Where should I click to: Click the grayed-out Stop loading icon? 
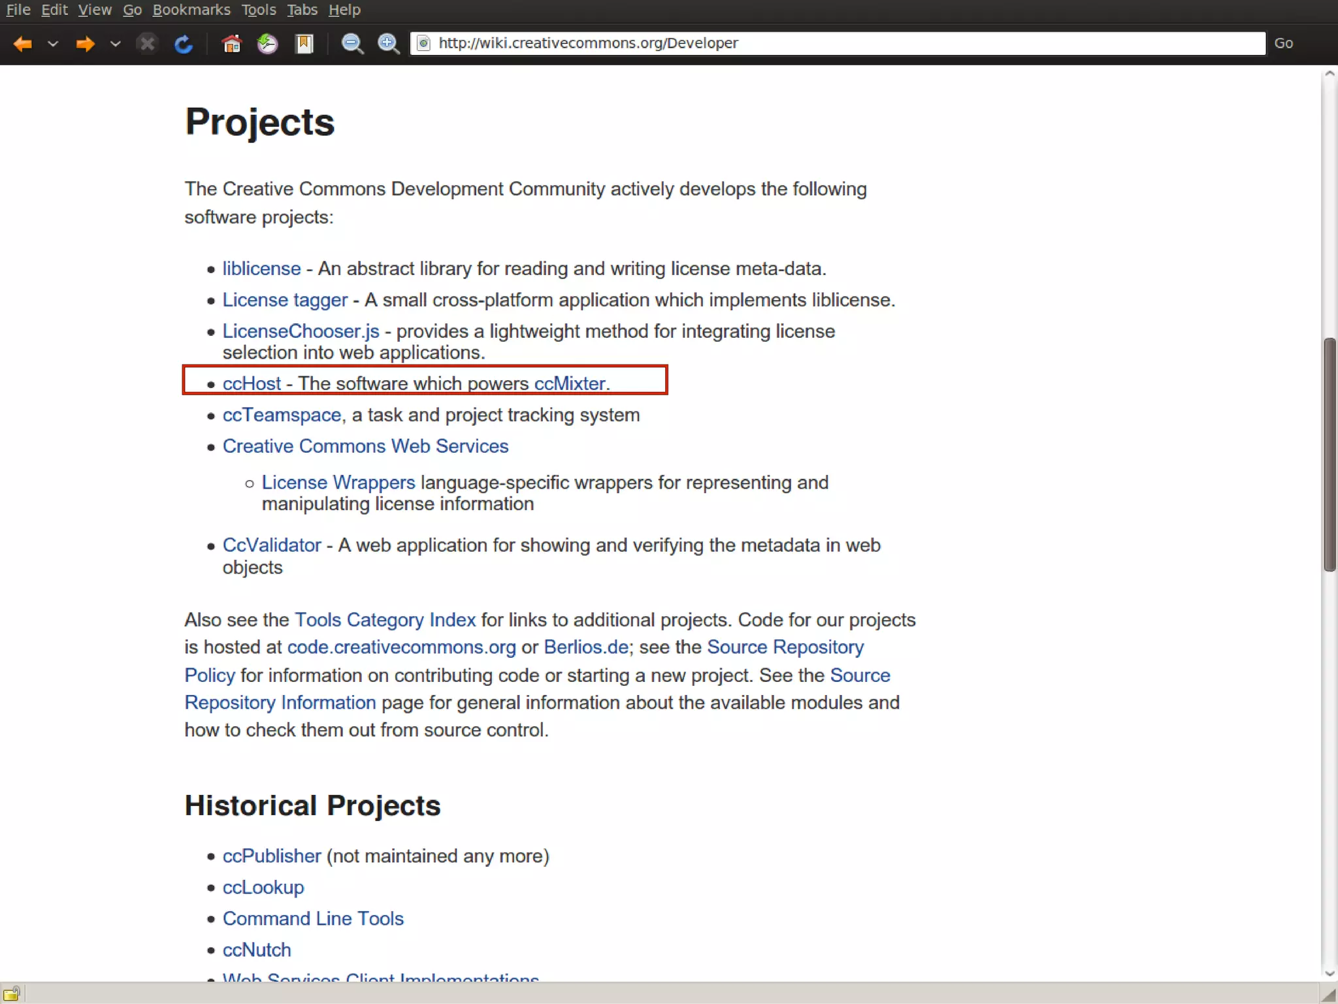148,44
